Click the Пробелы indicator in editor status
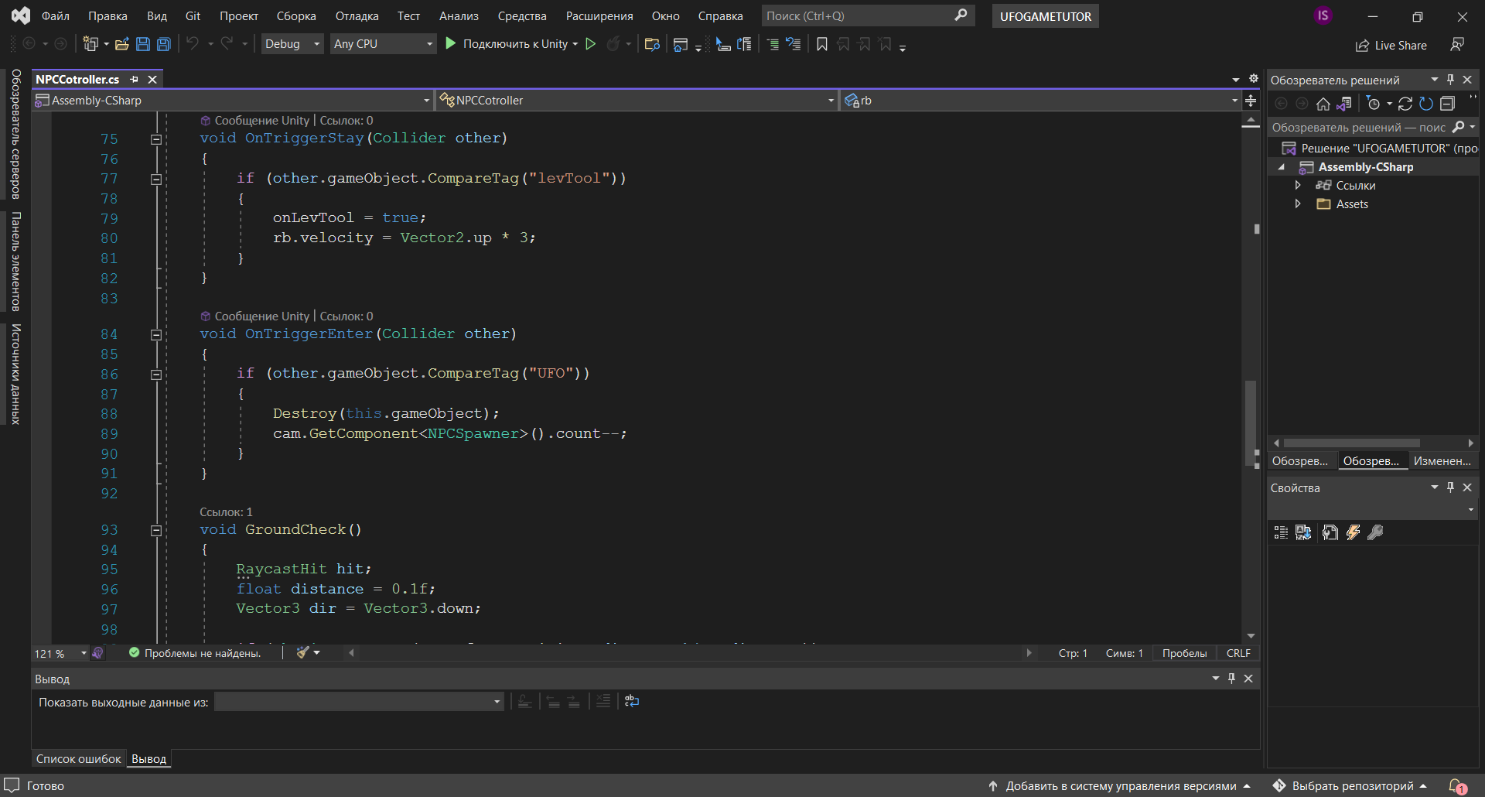This screenshot has height=797, width=1485. (1184, 653)
